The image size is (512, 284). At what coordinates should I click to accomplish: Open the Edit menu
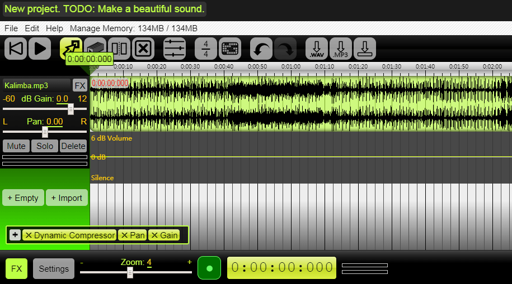(32, 28)
